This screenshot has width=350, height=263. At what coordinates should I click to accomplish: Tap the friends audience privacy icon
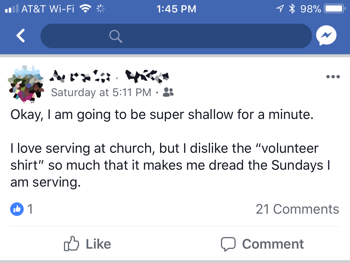(x=168, y=92)
